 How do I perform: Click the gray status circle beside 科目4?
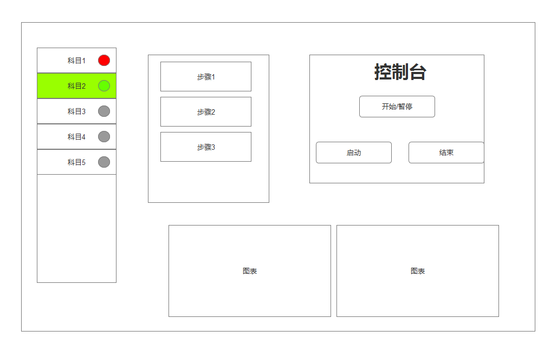[x=104, y=137]
